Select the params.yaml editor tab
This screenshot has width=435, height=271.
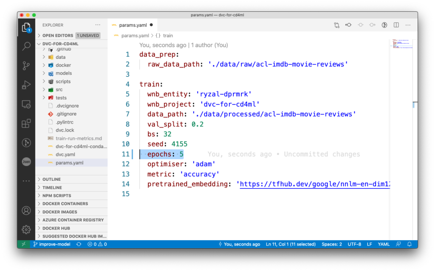coord(133,25)
